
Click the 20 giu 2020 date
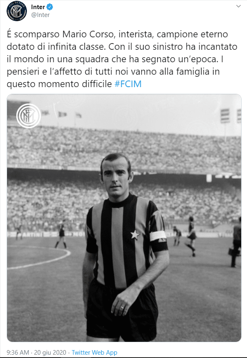pos(50,353)
